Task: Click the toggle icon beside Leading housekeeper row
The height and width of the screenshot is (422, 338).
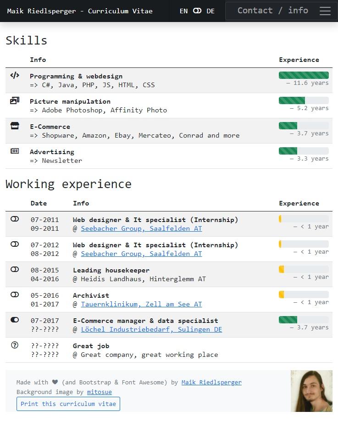Action: 15,269
